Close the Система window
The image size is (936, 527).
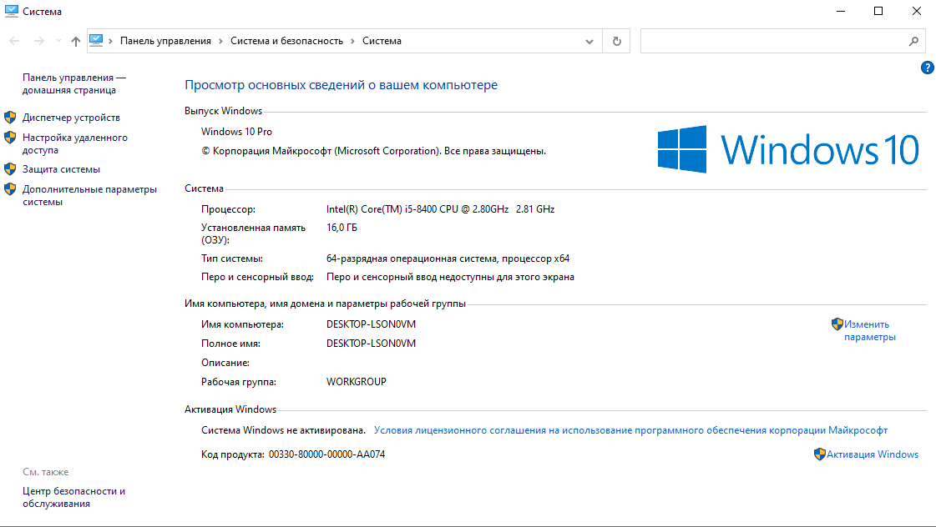(916, 12)
